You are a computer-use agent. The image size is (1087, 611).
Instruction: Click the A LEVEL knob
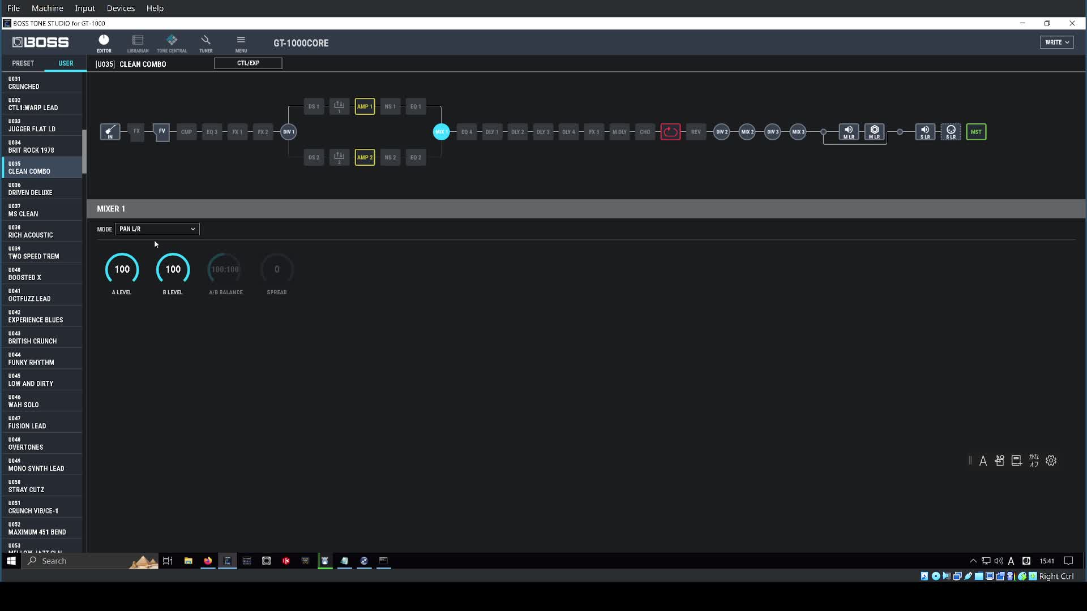122,269
